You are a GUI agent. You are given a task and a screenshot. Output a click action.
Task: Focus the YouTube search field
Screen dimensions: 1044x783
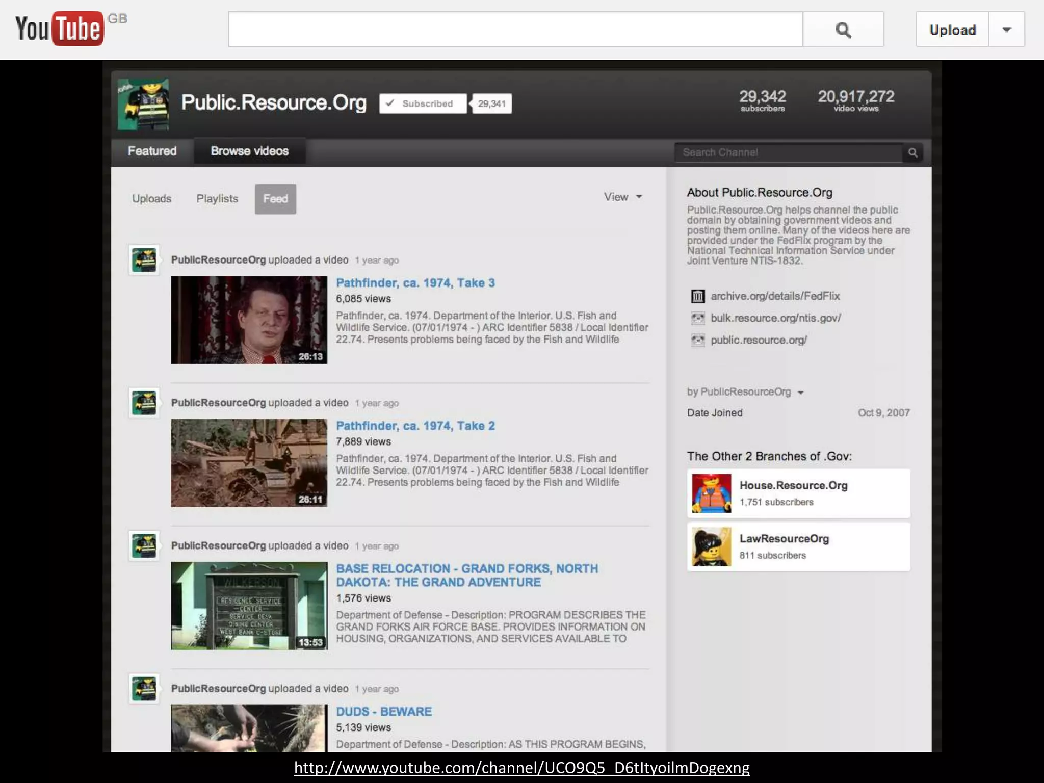click(x=515, y=30)
